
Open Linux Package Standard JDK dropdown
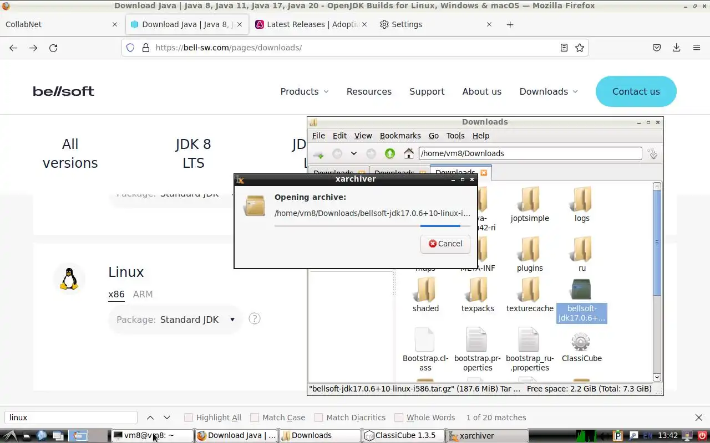pyautogui.click(x=176, y=320)
